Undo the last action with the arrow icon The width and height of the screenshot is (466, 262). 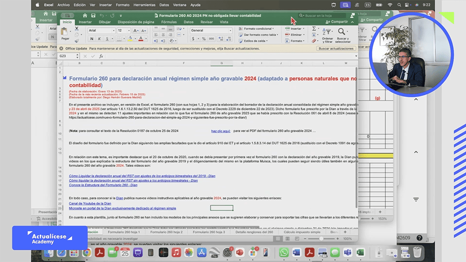point(102,15)
